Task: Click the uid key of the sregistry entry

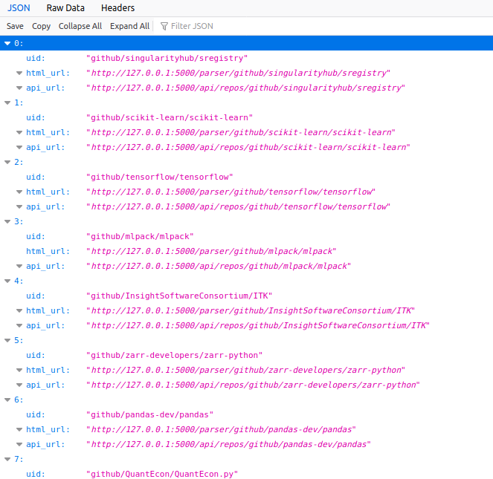Action: click(x=36, y=58)
